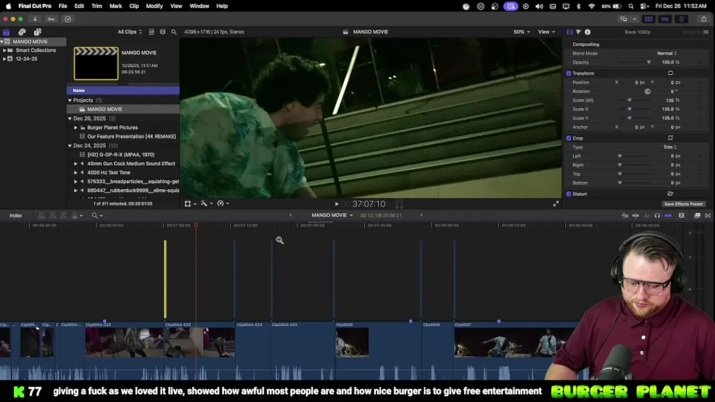Open the Crop Type Trim dropdown
This screenshot has width=715, height=402.
pyautogui.click(x=670, y=147)
